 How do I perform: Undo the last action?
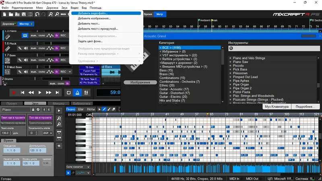pos(37,14)
